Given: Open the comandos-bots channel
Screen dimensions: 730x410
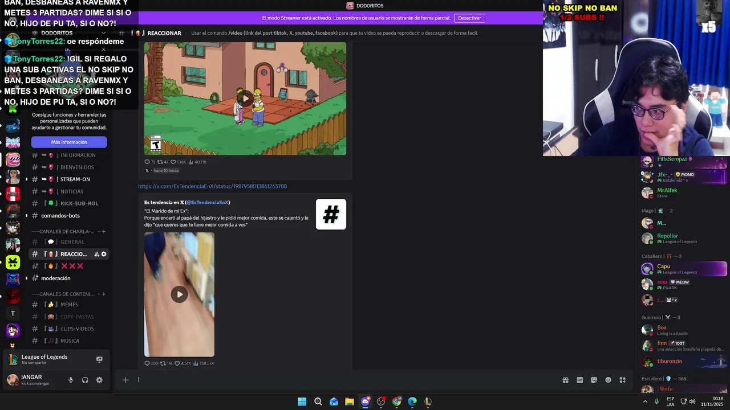Looking at the screenshot, I should (69, 216).
